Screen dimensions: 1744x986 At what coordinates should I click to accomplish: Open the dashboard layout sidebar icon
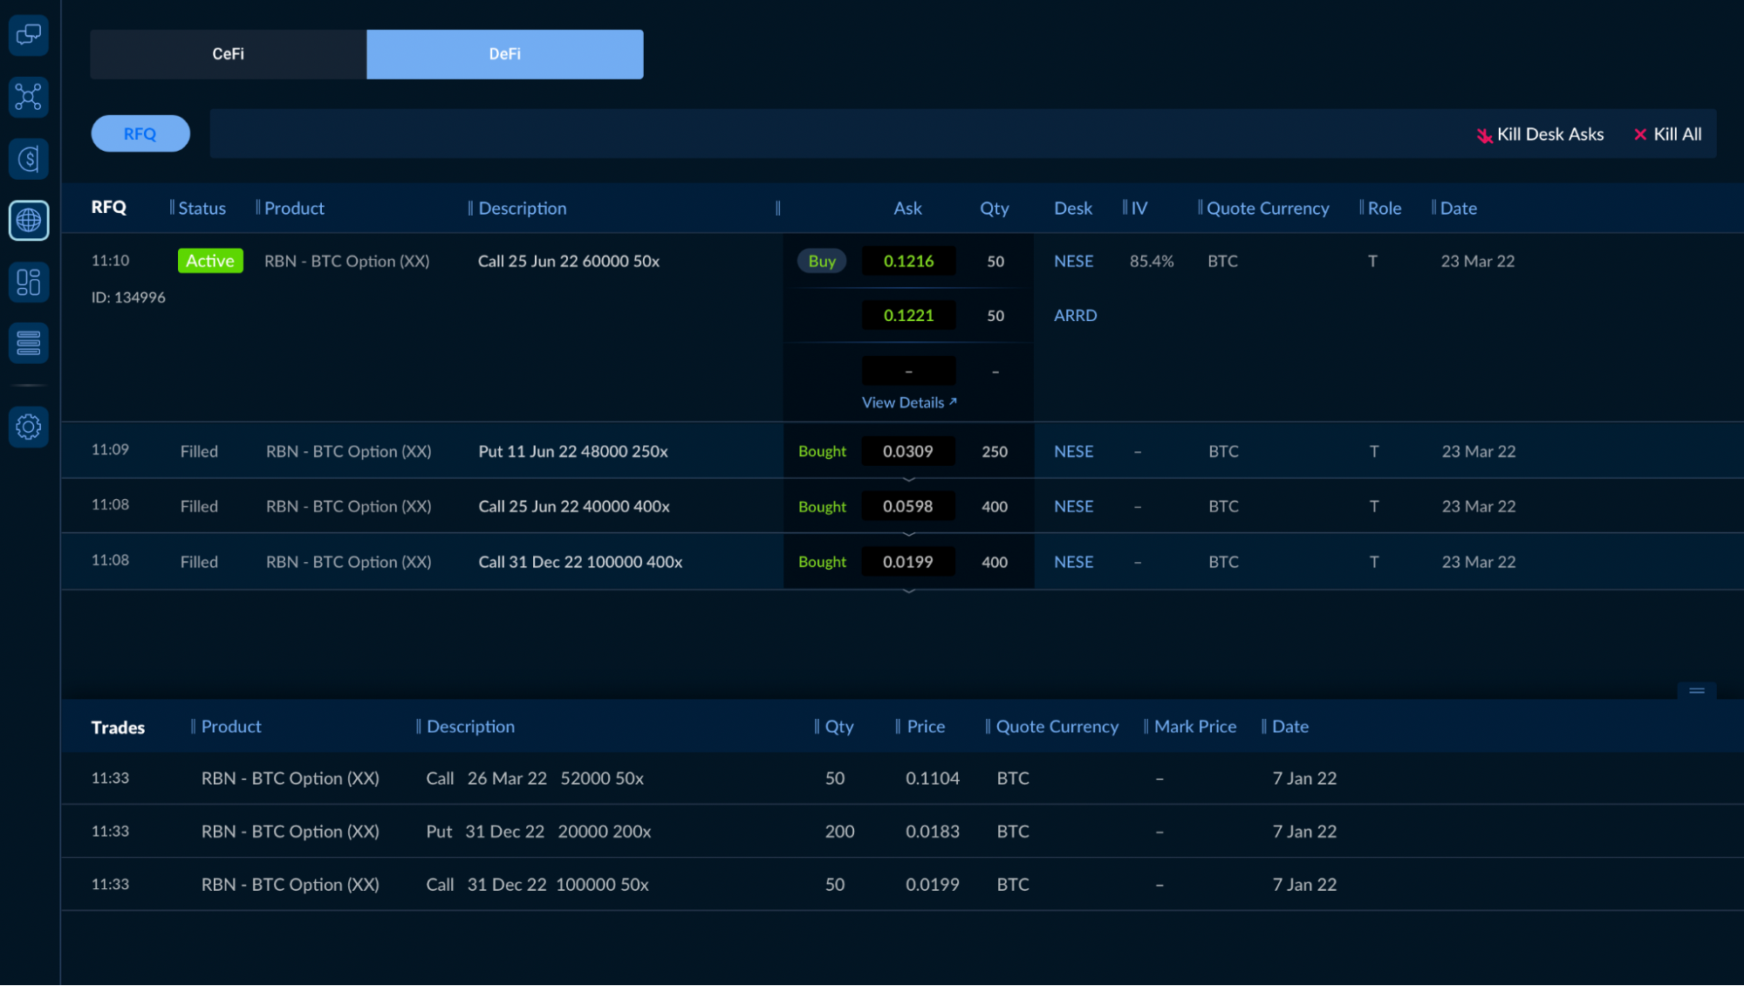pos(28,282)
